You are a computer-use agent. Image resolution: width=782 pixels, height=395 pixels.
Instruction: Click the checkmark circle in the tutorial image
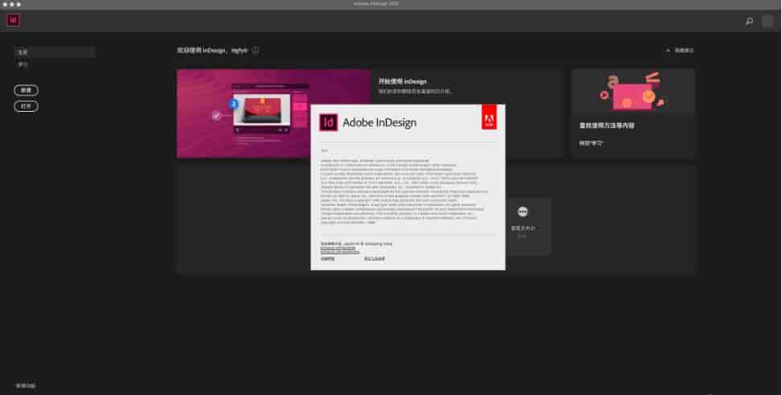(215, 116)
